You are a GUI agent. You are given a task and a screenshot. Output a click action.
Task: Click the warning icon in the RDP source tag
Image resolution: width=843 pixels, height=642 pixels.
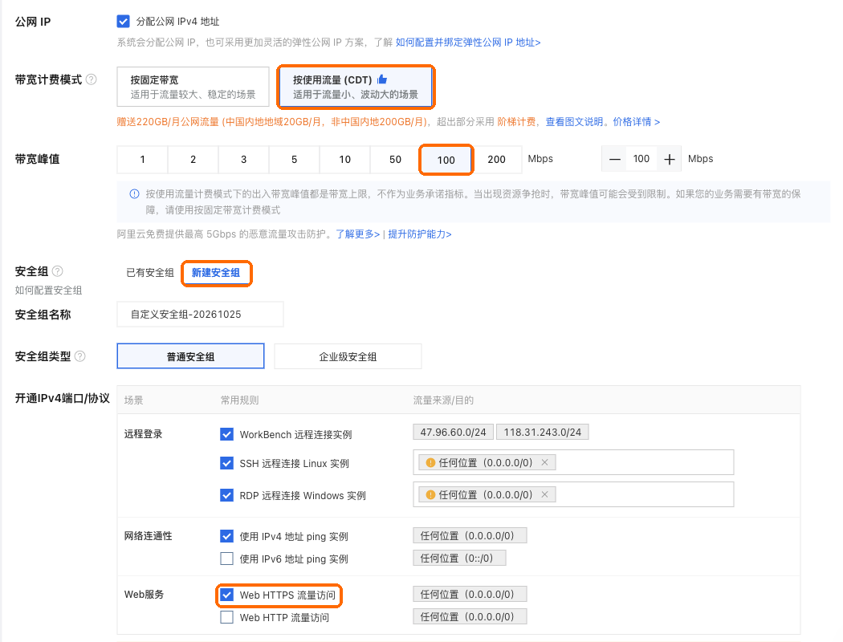pos(430,495)
